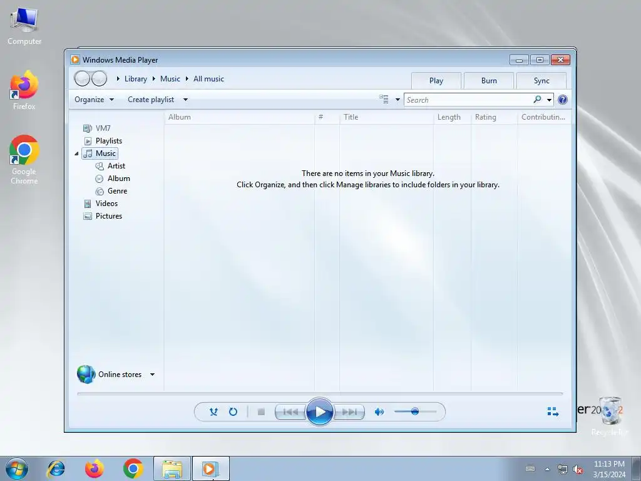Go back with the Back arrow button
The height and width of the screenshot is (481, 641).
point(82,78)
